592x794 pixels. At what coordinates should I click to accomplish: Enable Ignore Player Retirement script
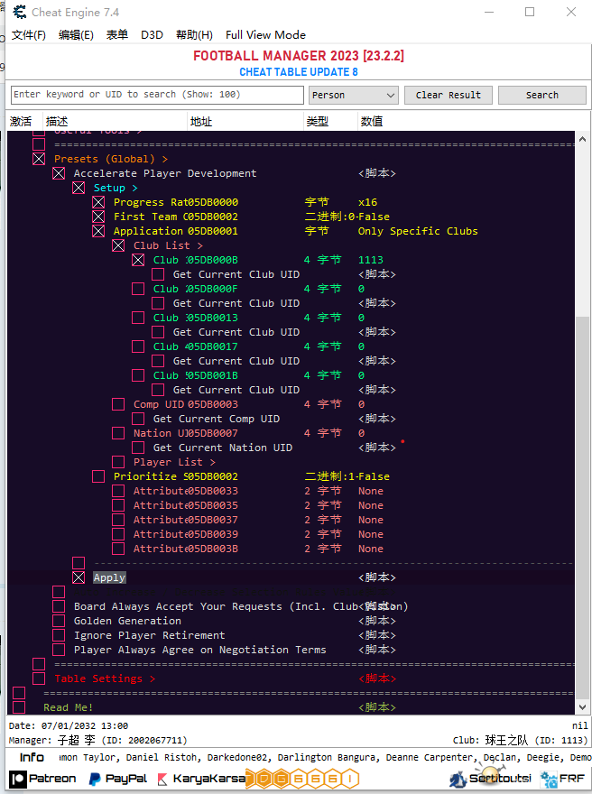point(59,635)
